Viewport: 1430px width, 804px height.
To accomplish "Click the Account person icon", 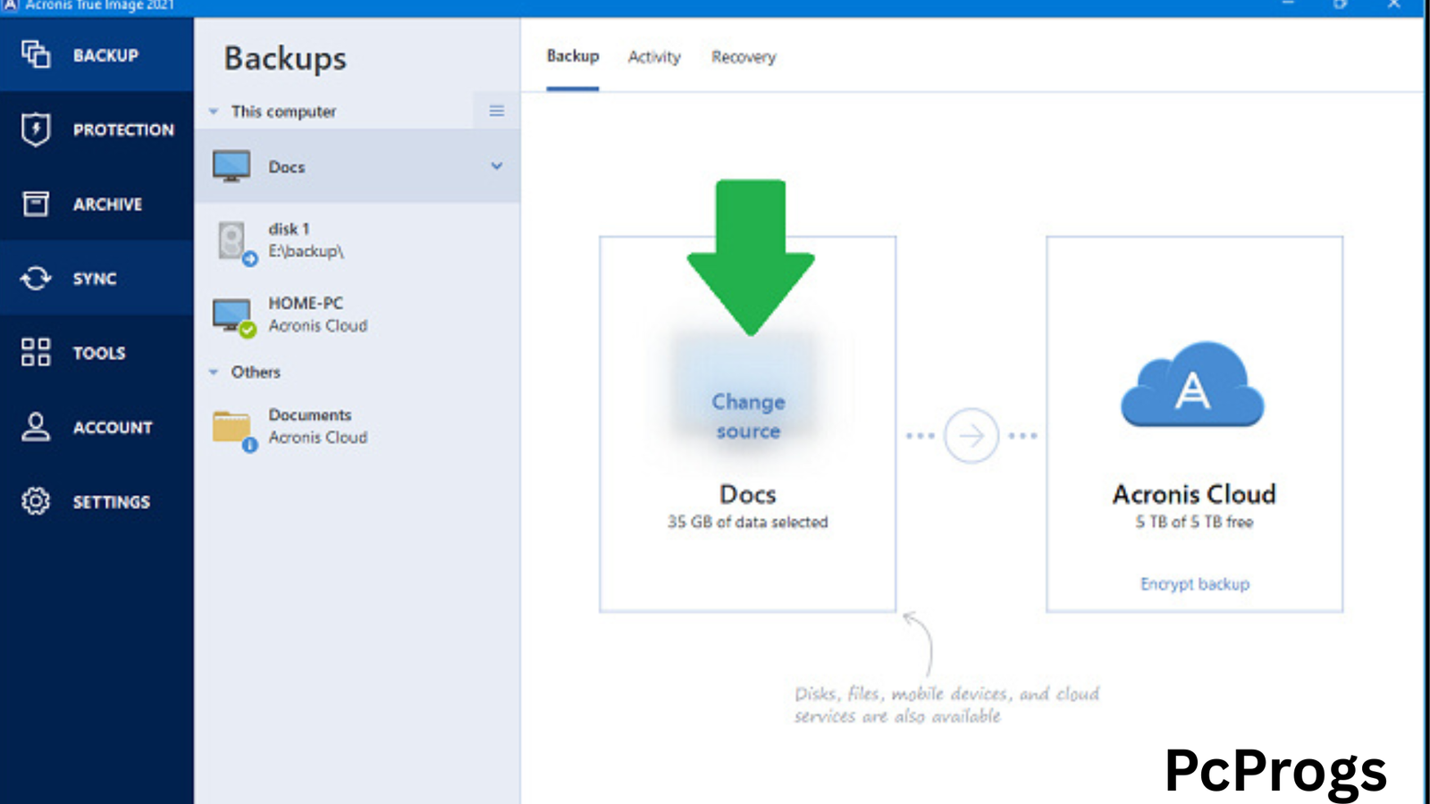I will pos(36,427).
